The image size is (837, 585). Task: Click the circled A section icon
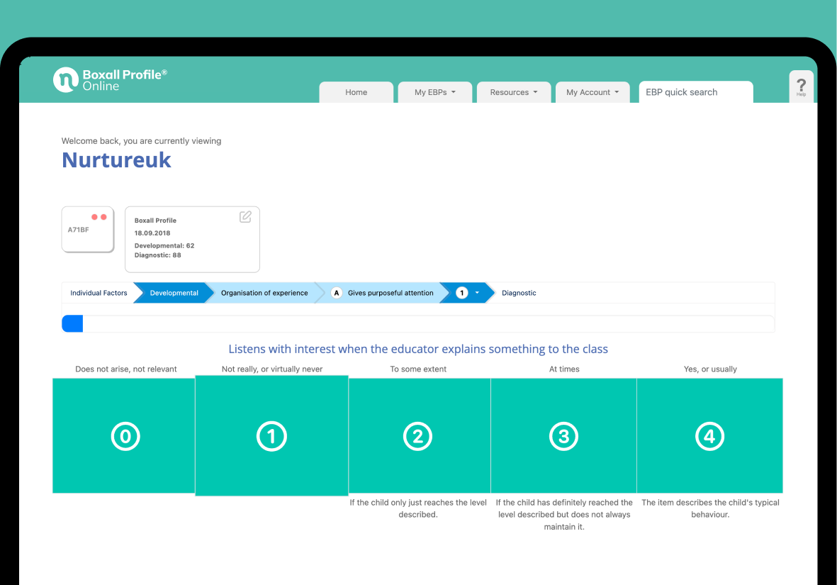tap(337, 293)
